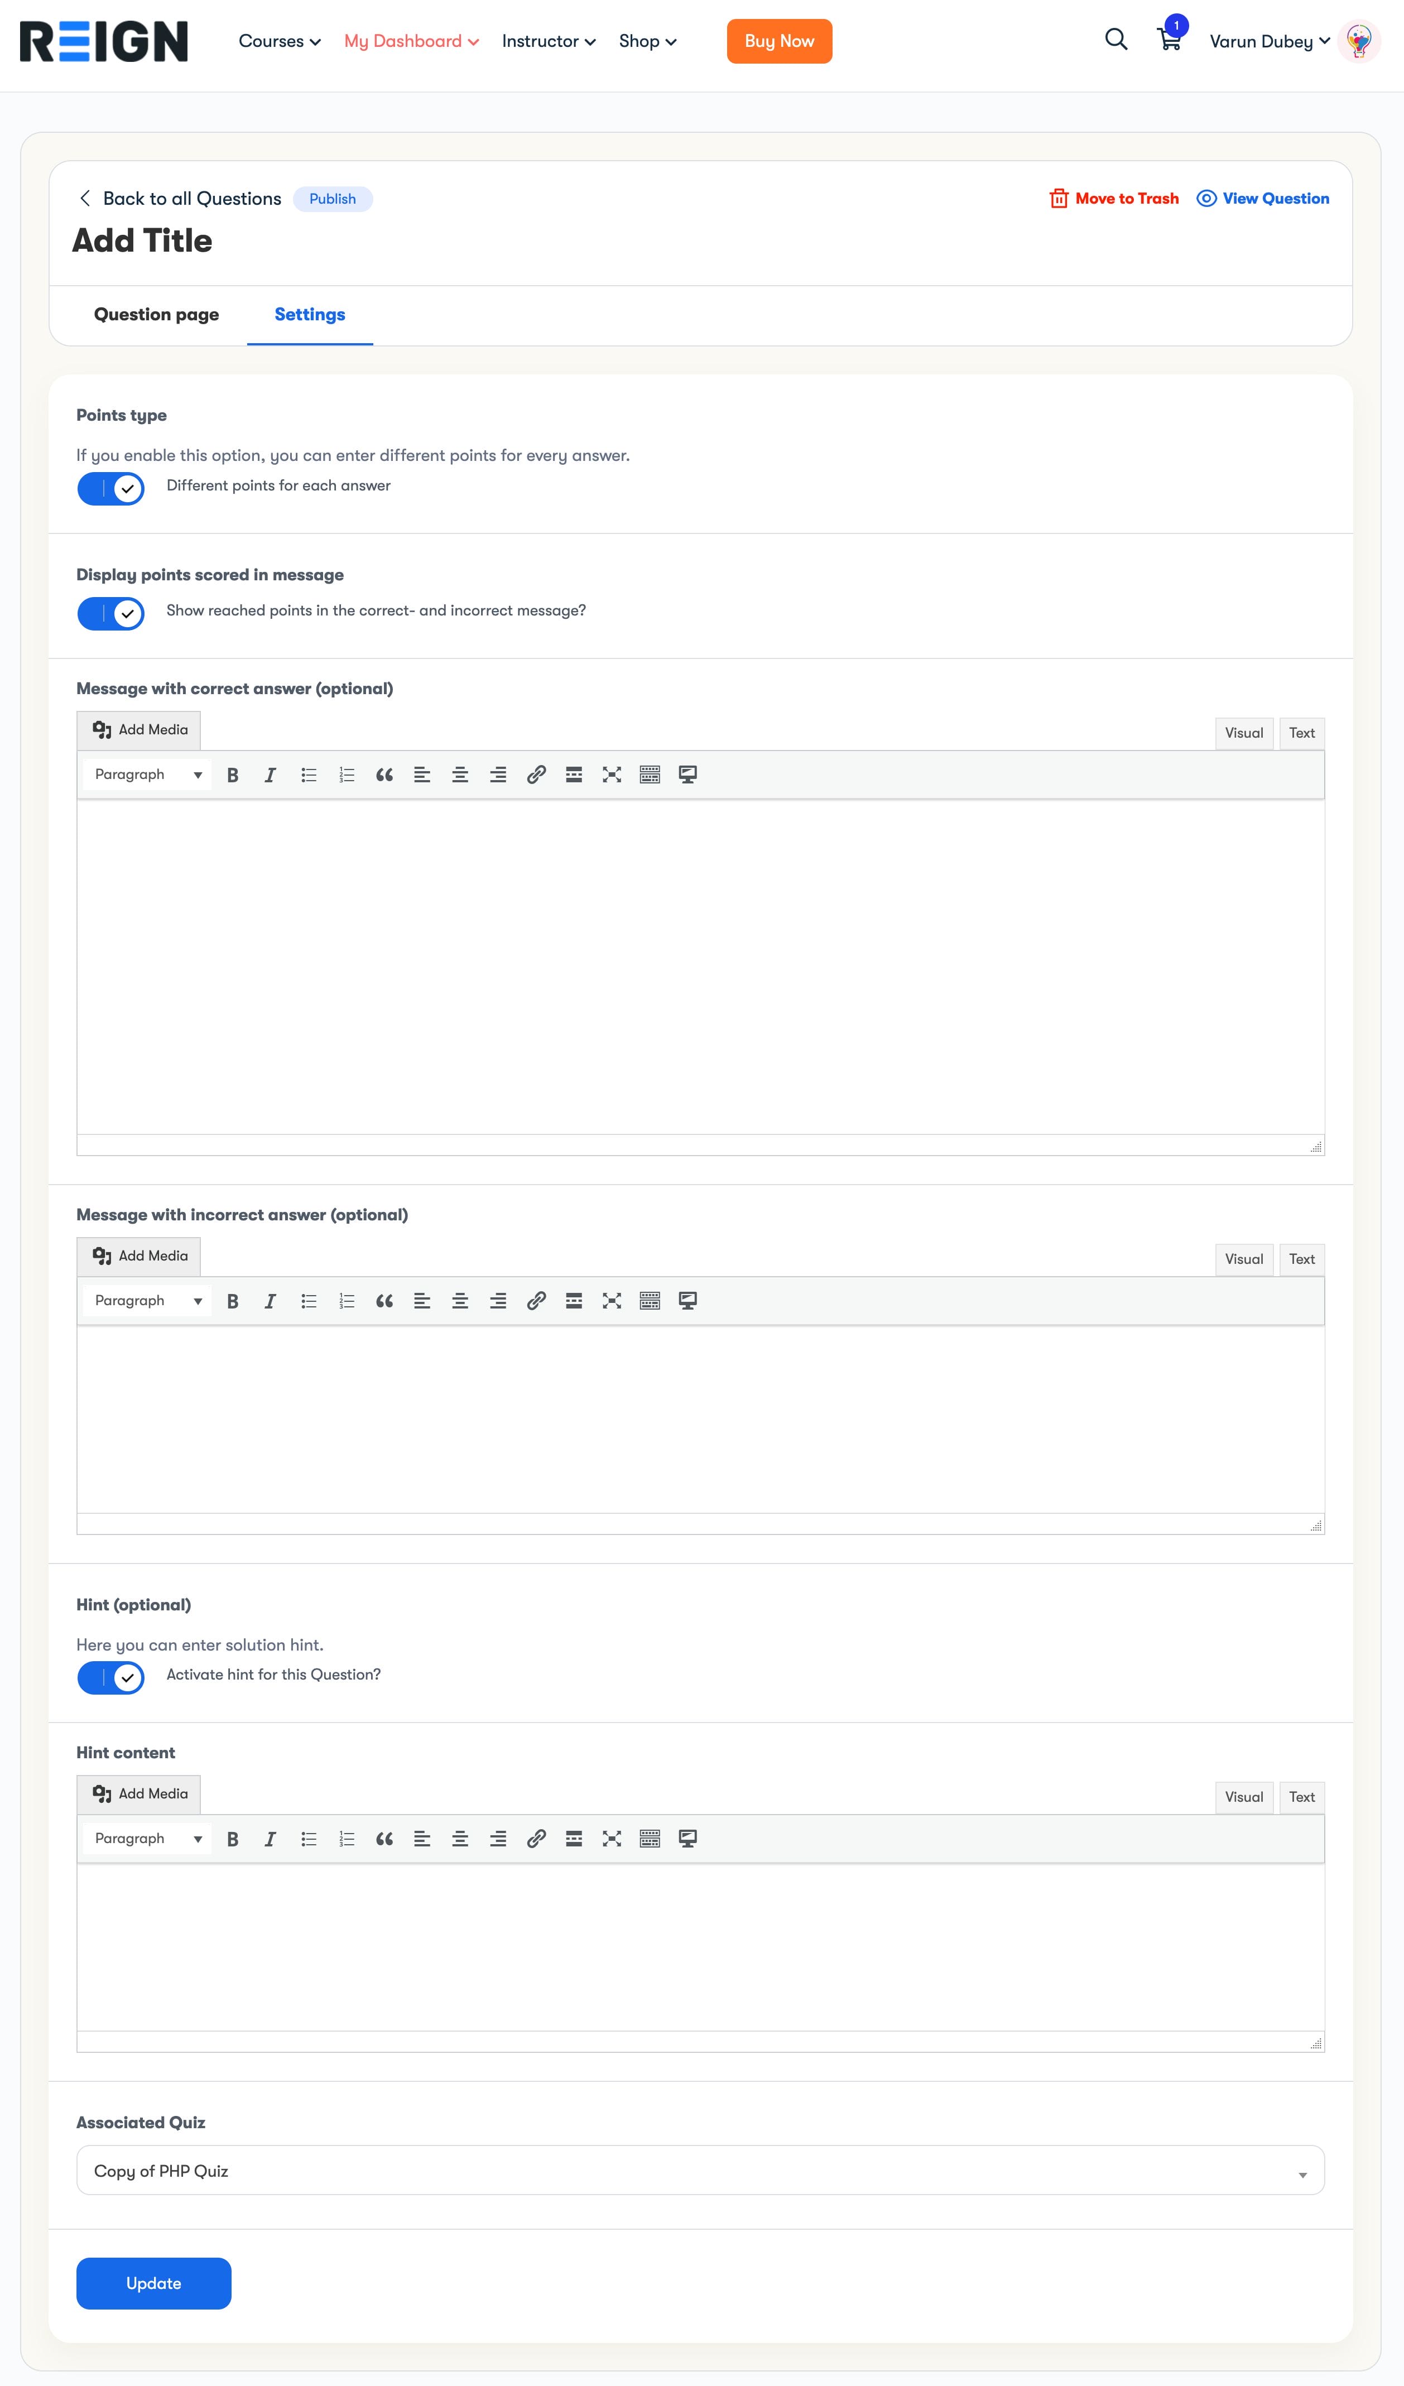1404x2386 pixels.
Task: Toggle italic in hint content editor
Action: (x=271, y=1840)
